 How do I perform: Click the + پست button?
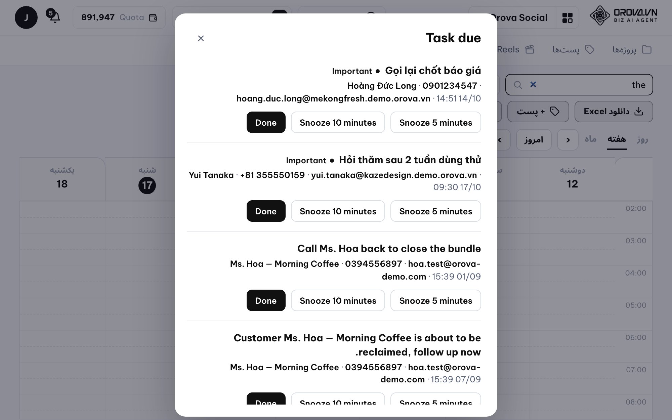pos(538,112)
